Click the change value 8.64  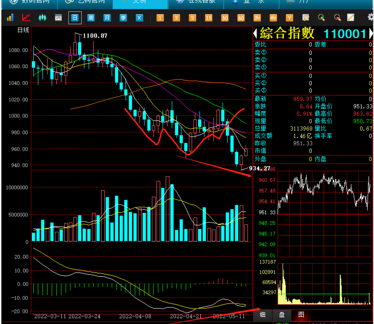[306, 106]
